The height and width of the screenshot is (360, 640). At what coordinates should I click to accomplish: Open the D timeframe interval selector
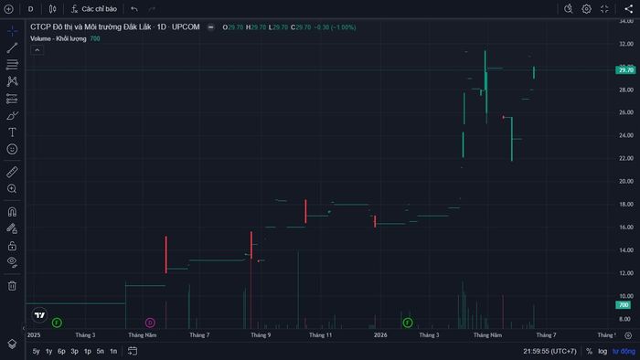[30, 8]
